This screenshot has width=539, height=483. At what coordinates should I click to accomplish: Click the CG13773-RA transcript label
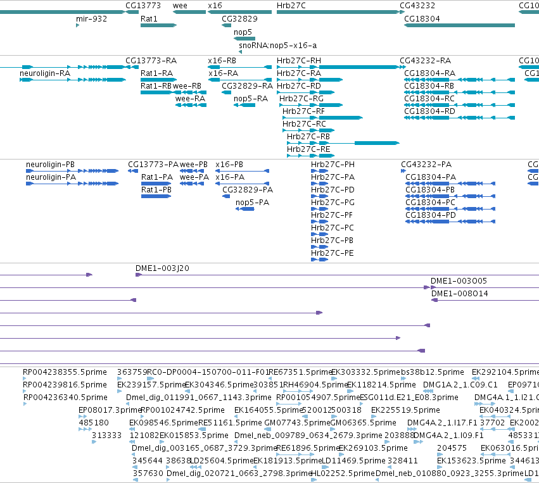pos(151,61)
